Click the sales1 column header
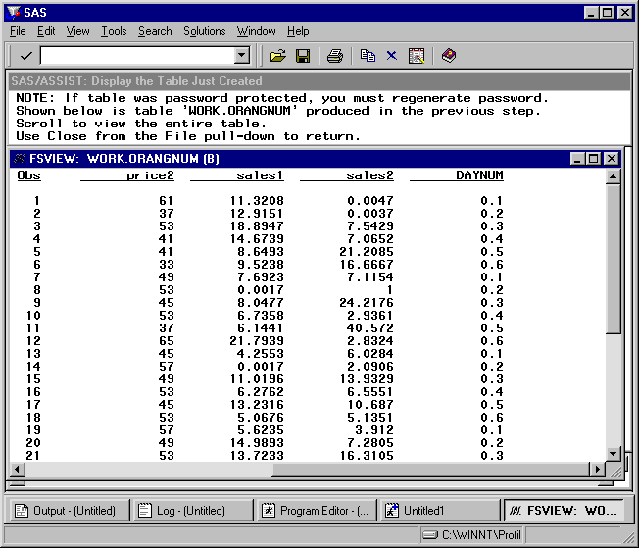This screenshot has width=639, height=548. pos(237,175)
